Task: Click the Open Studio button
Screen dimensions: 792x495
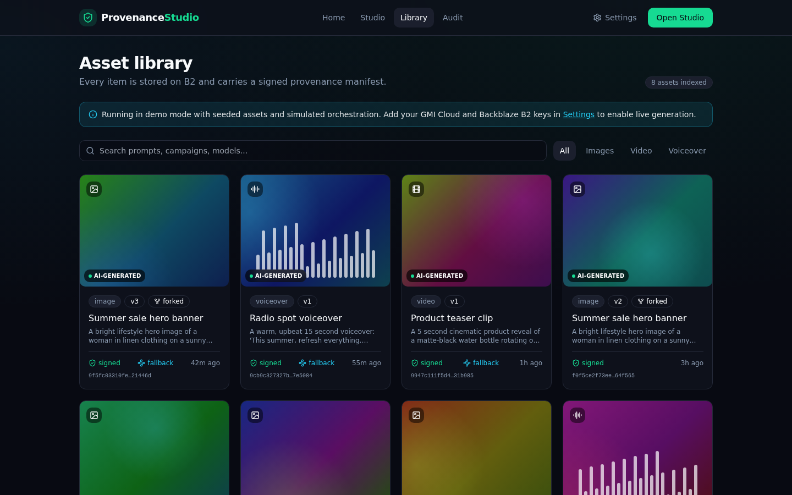Action: pos(680,18)
